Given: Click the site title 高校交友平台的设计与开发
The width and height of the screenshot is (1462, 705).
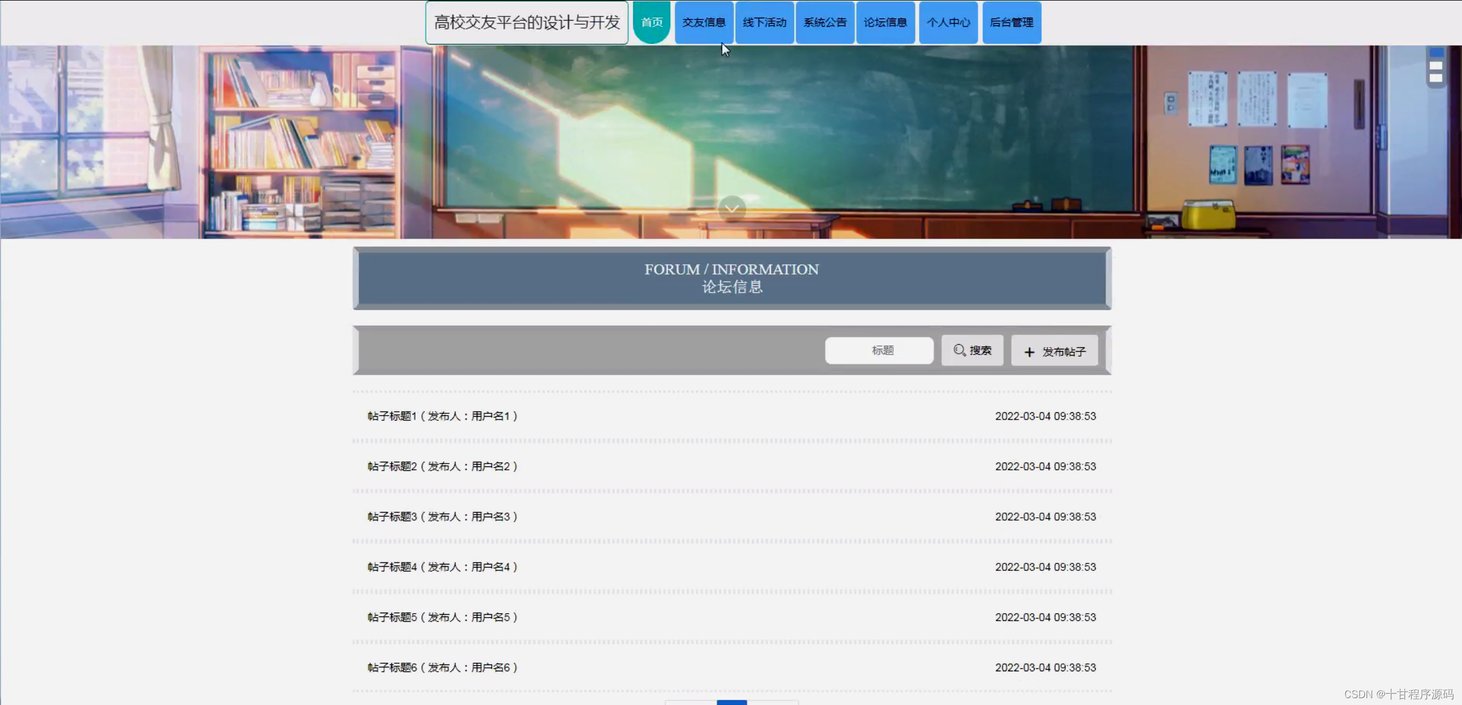Looking at the screenshot, I should click(x=526, y=22).
